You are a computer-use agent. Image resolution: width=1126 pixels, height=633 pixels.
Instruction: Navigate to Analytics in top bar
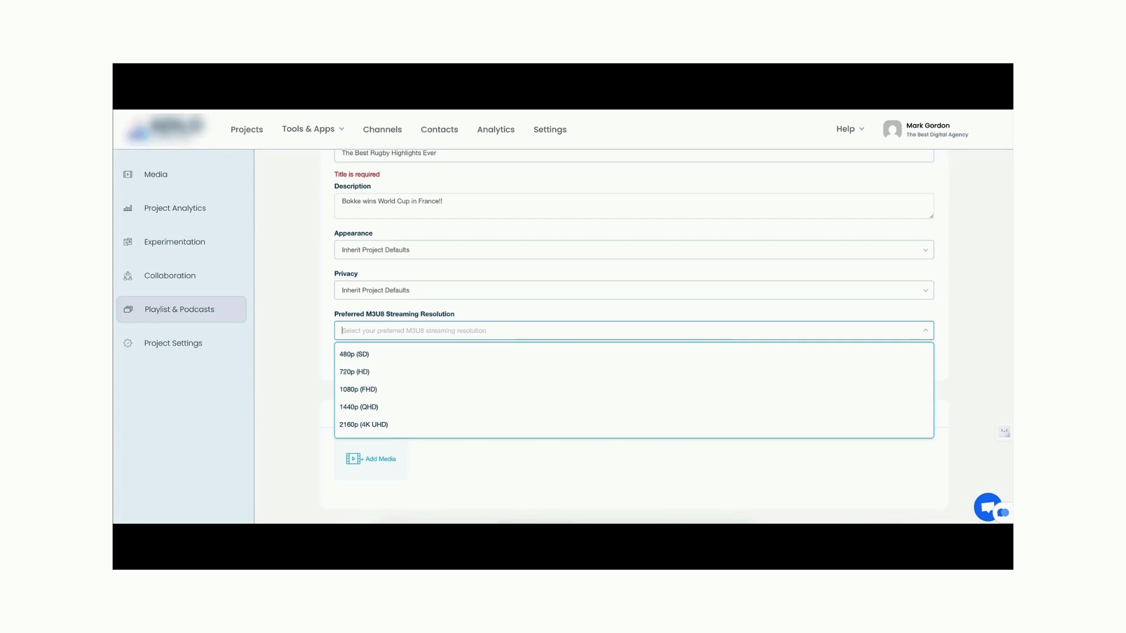click(496, 130)
